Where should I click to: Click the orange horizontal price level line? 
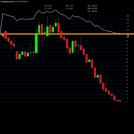click(x=67, y=34)
